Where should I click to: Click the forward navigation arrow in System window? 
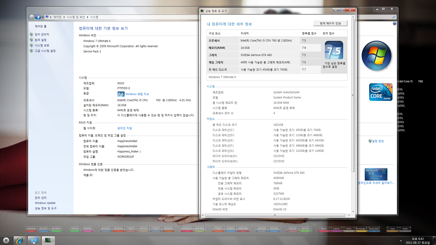point(38,17)
